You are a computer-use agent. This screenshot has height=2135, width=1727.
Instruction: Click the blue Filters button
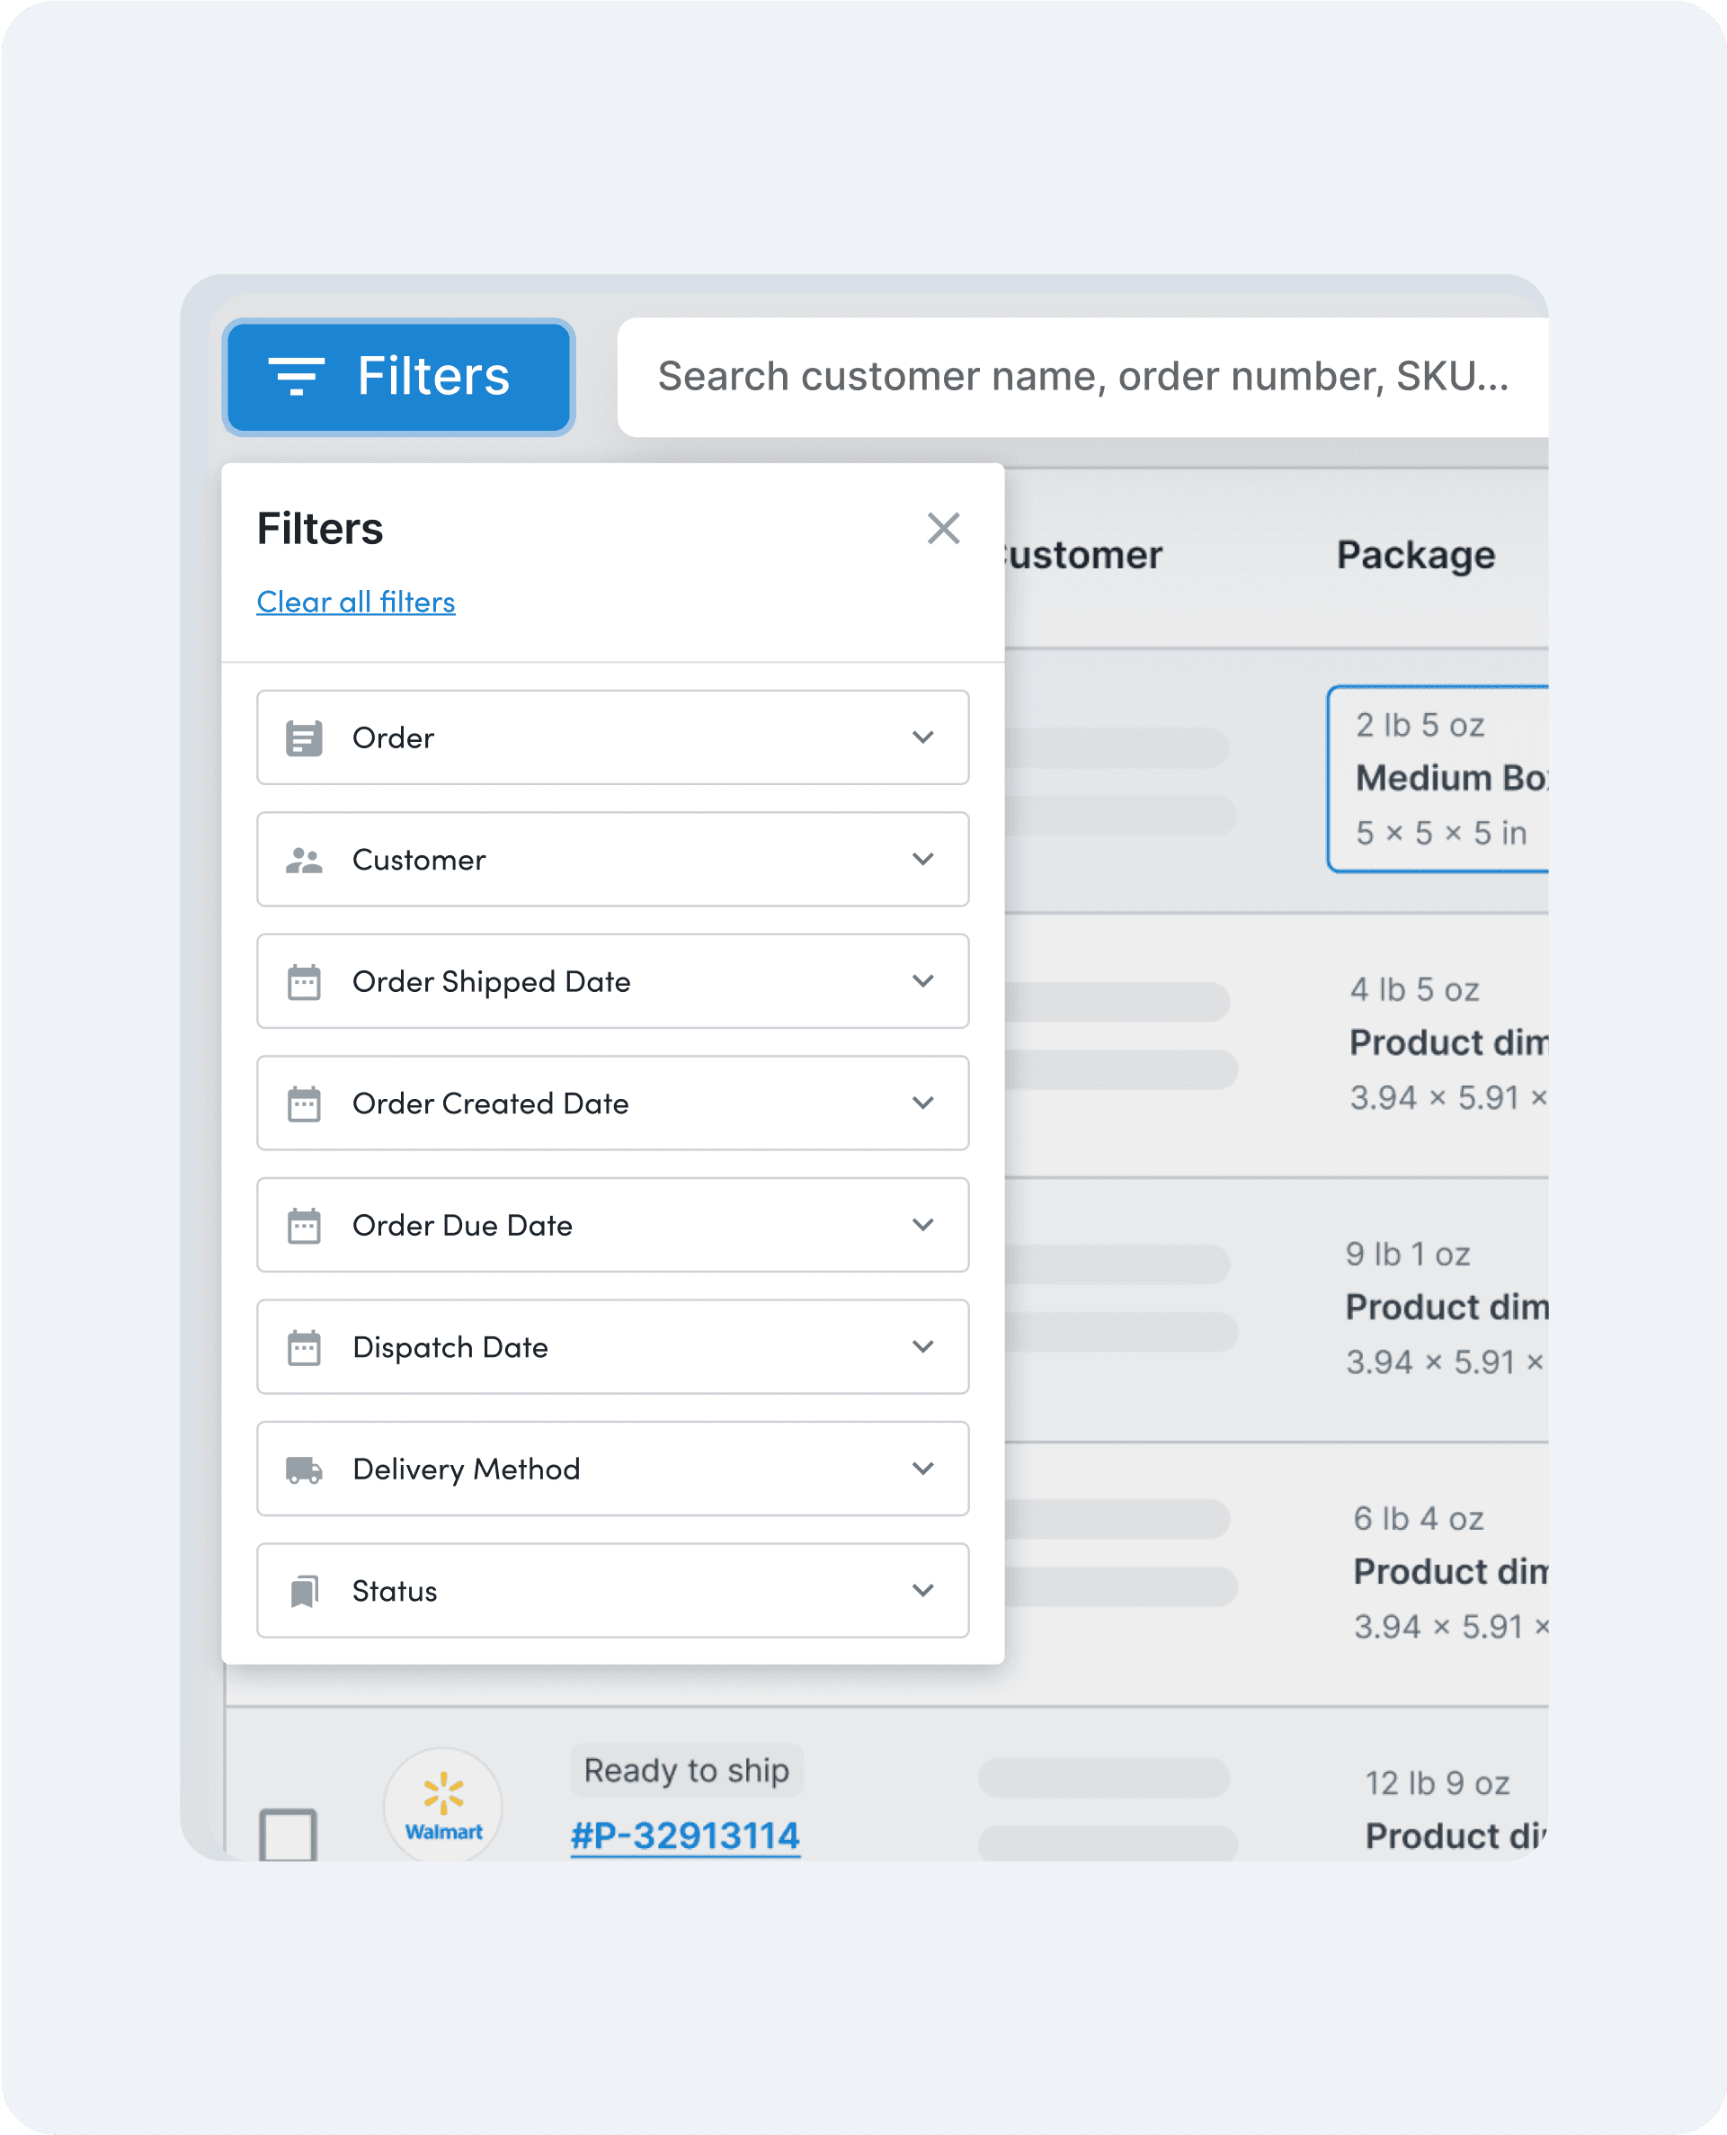[x=398, y=377]
